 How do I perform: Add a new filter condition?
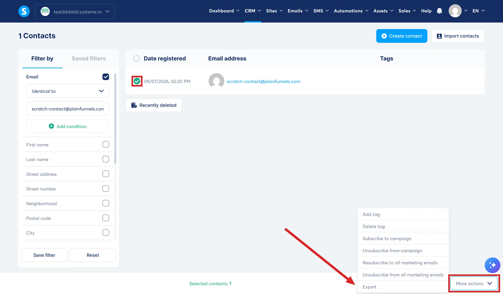(x=68, y=126)
